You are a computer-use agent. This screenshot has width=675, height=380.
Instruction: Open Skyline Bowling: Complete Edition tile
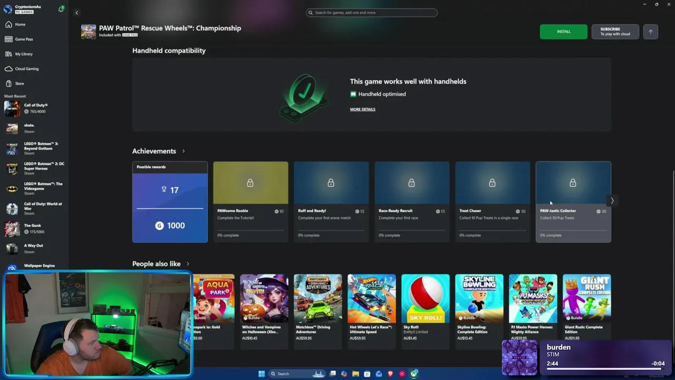(x=479, y=311)
